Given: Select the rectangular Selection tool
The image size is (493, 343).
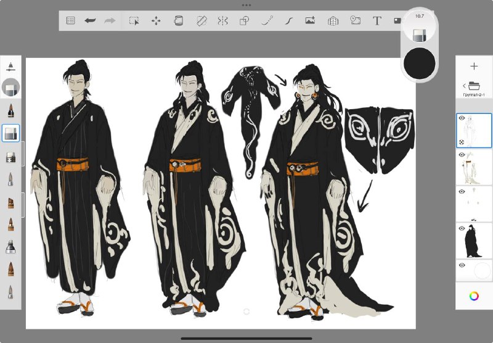Looking at the screenshot, I should pyautogui.click(x=134, y=21).
